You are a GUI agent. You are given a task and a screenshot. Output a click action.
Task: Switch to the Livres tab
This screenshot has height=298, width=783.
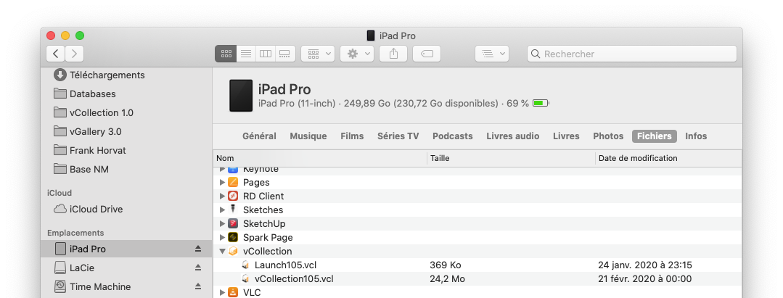[566, 136]
